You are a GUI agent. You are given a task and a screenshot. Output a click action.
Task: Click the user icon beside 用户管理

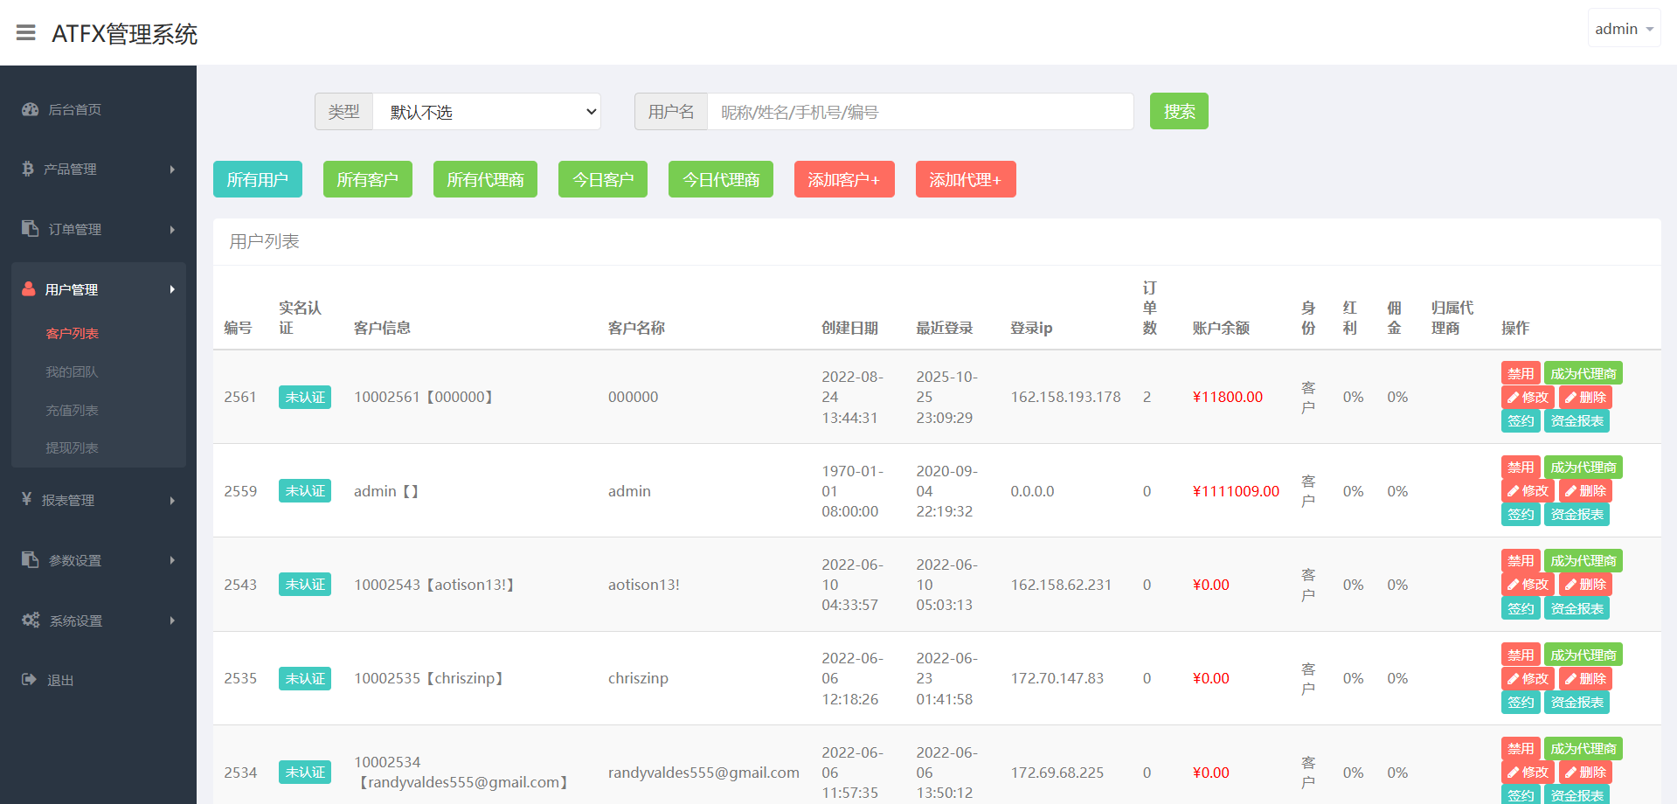click(x=29, y=289)
